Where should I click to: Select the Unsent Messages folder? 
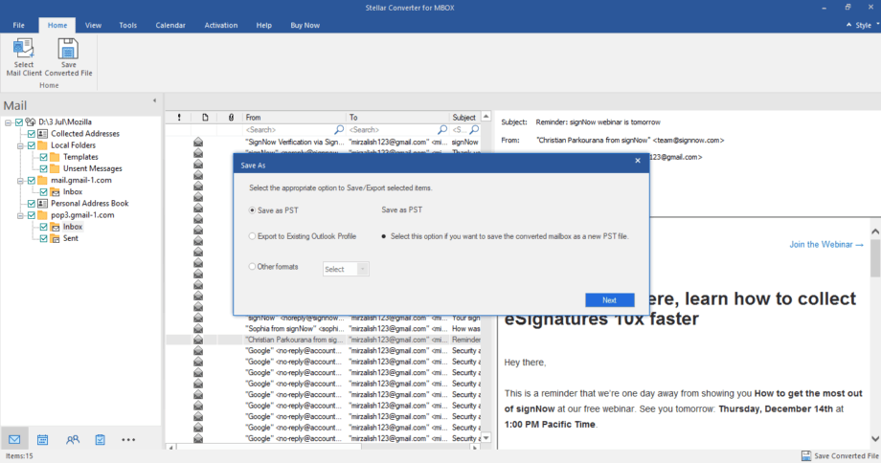click(x=92, y=168)
